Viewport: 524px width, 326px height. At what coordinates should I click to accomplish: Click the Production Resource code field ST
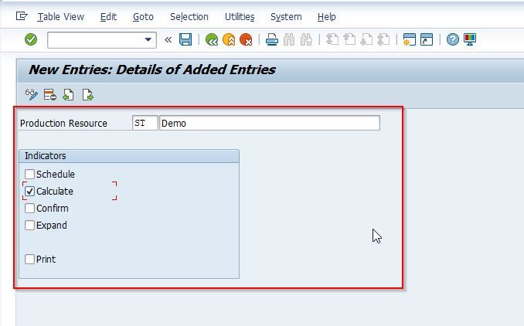point(145,123)
